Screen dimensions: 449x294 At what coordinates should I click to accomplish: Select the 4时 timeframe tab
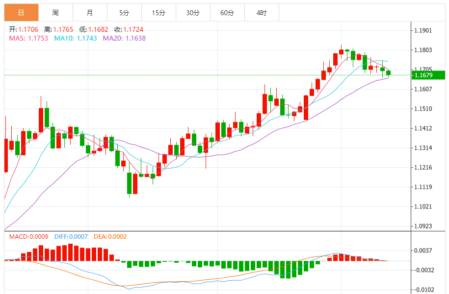(x=262, y=13)
